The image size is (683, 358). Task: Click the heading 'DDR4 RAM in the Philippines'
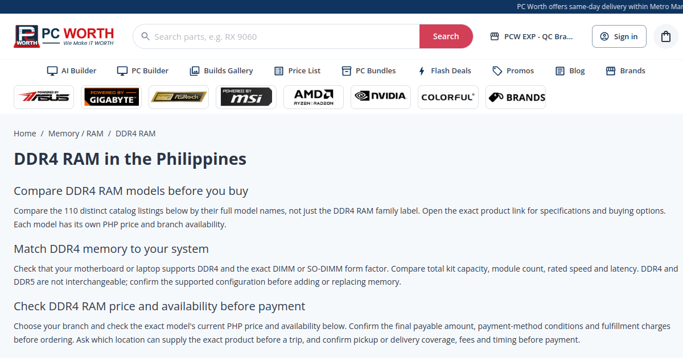pos(130,159)
